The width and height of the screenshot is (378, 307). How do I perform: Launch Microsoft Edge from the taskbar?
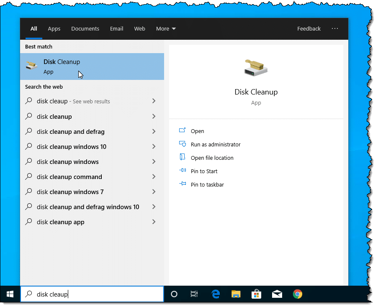216,294
